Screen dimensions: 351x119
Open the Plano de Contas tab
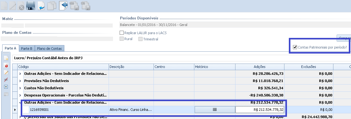pyautogui.click(x=49, y=49)
